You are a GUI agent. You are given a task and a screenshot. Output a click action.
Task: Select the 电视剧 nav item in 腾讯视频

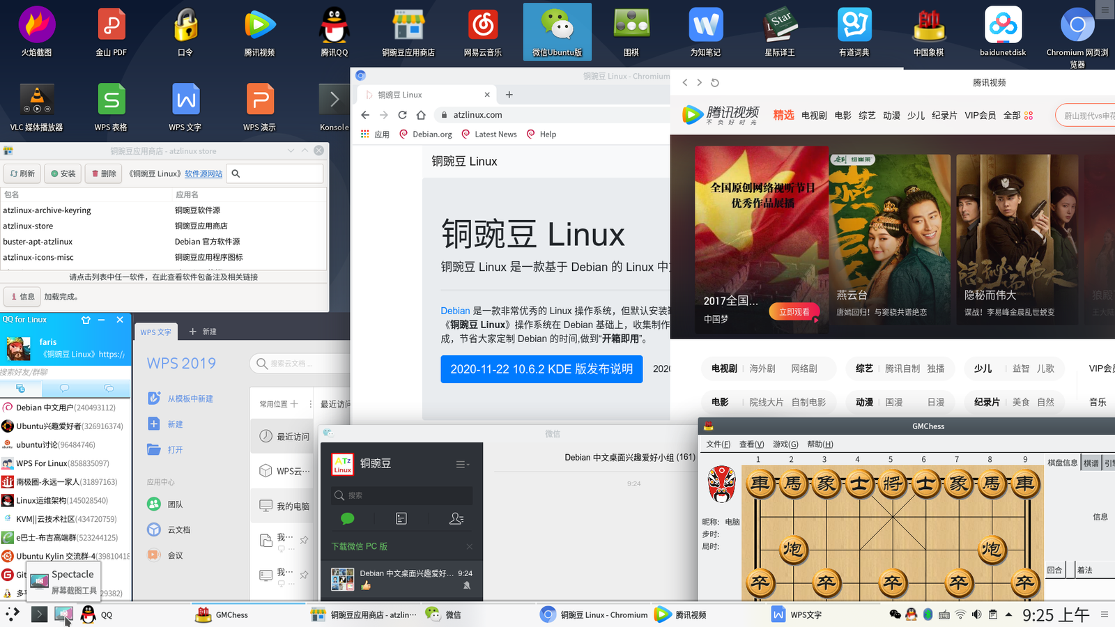814,116
